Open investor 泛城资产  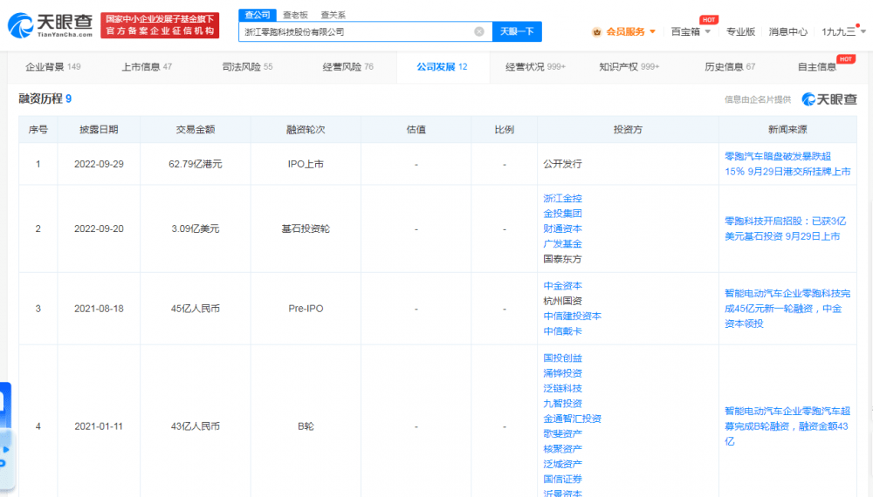(562, 464)
